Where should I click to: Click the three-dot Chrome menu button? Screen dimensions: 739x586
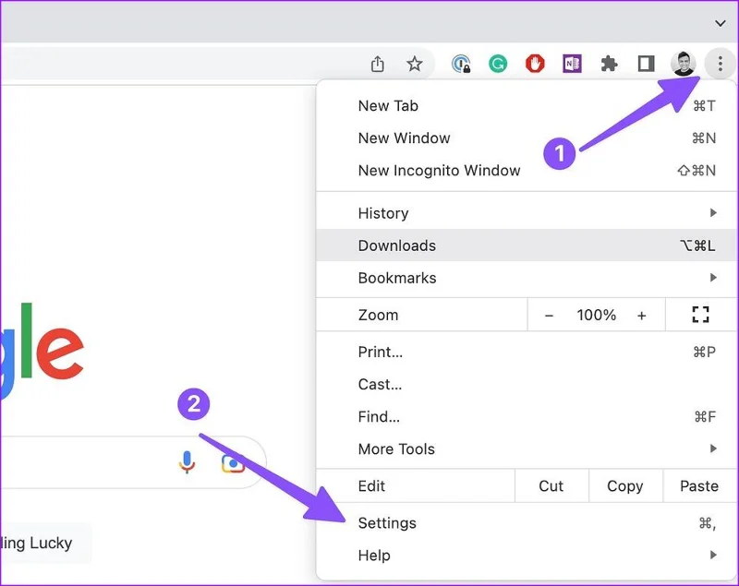(720, 64)
